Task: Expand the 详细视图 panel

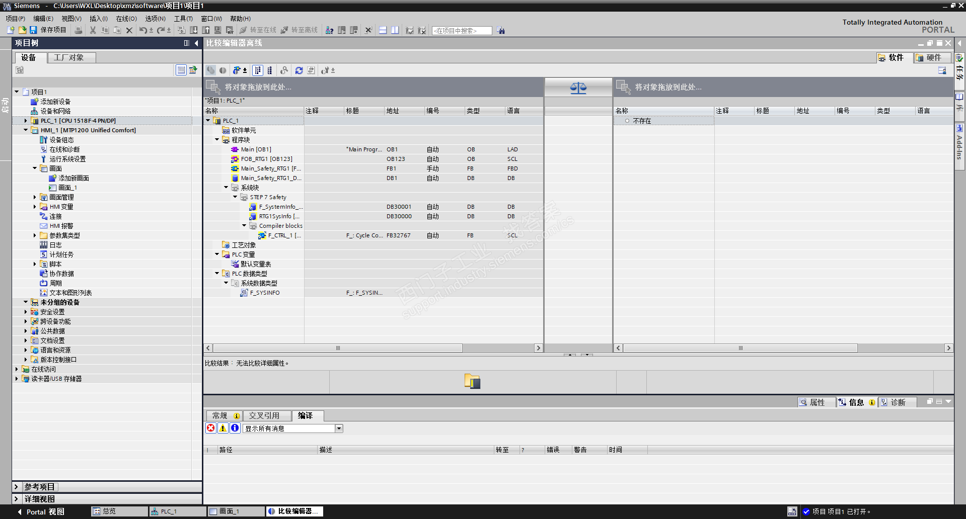Action: tap(16, 499)
